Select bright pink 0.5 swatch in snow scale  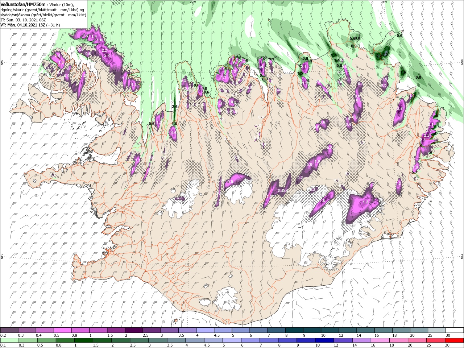coord(62,330)
